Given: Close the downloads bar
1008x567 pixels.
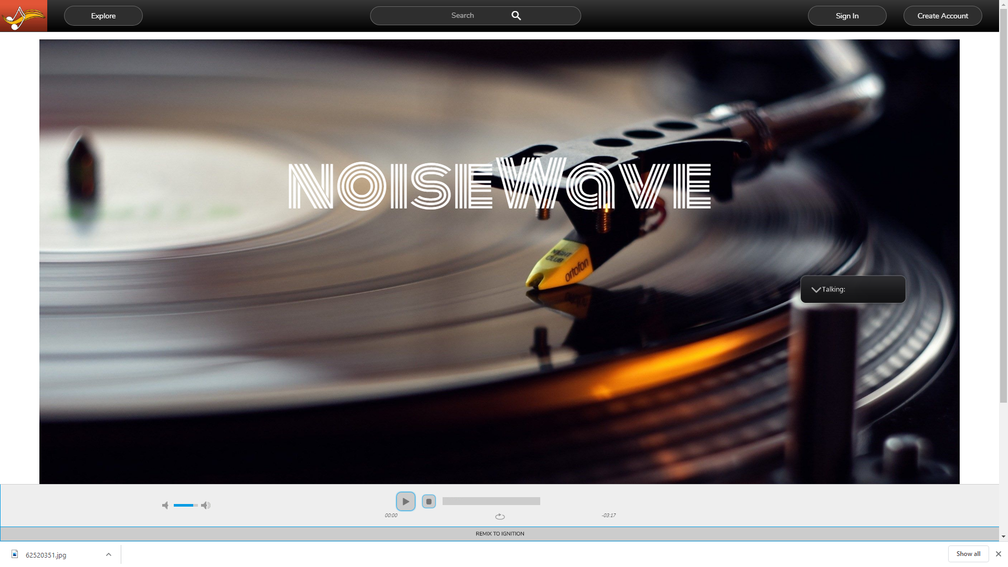Looking at the screenshot, I should (999, 554).
